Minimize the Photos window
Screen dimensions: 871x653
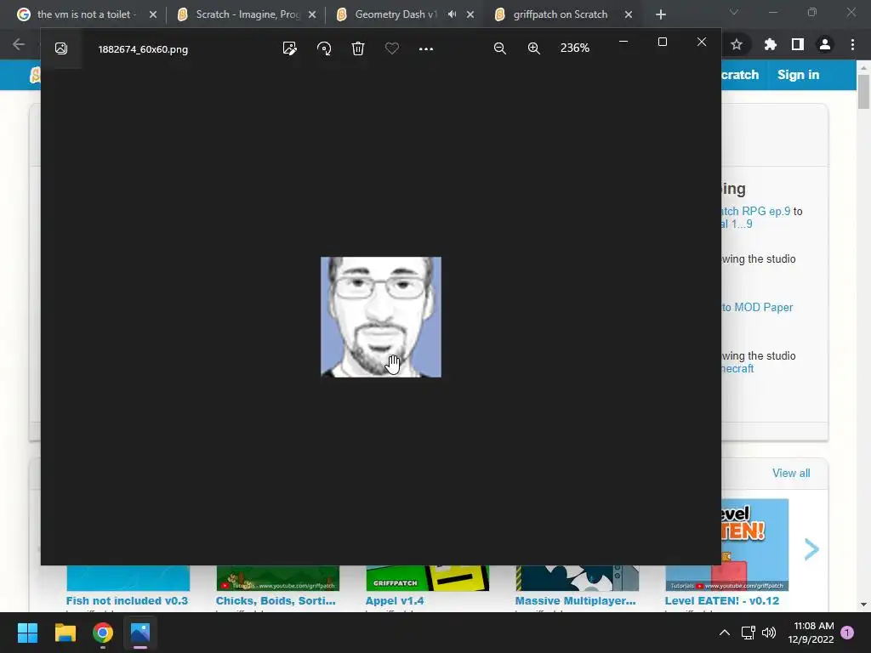tap(623, 42)
